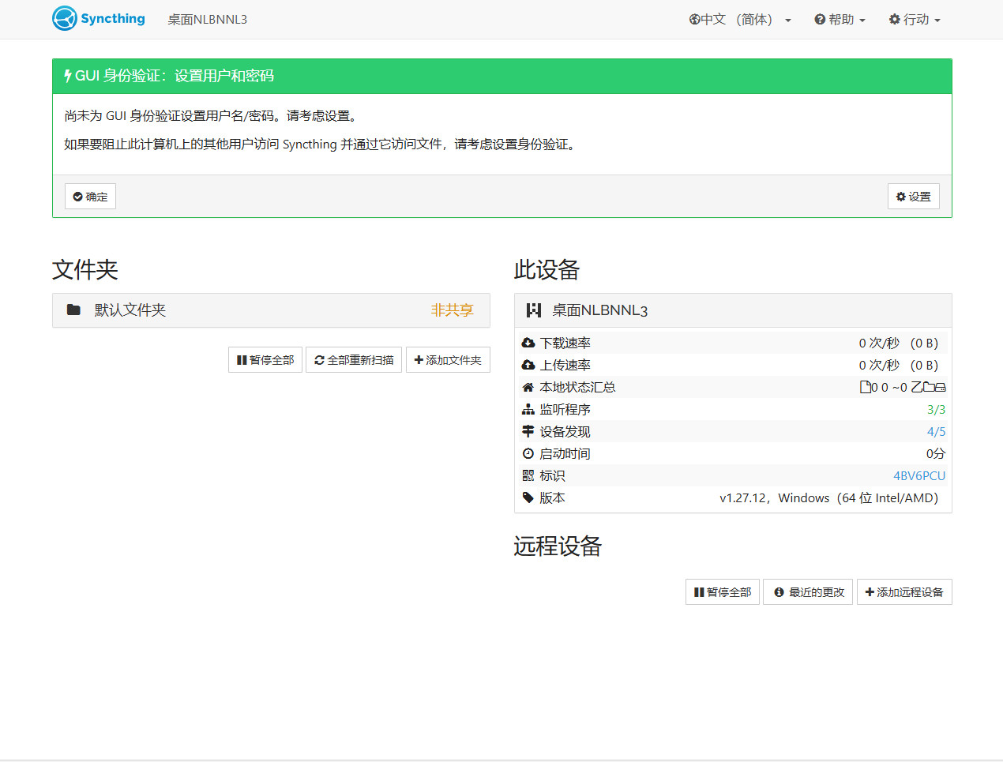Screen dimensions: 1003x762
Task: Click the local state summary values
Action: point(903,387)
